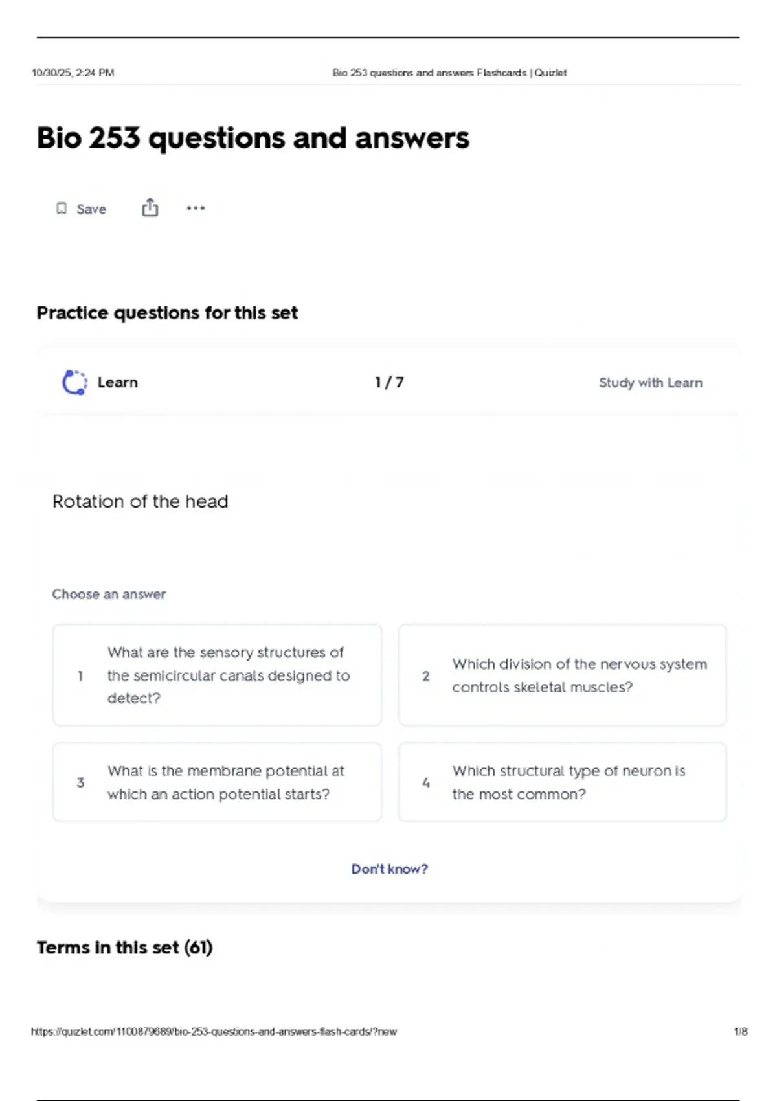Click the circular Learn mode icon
This screenshot has width=777, height=1101.
tap(74, 382)
